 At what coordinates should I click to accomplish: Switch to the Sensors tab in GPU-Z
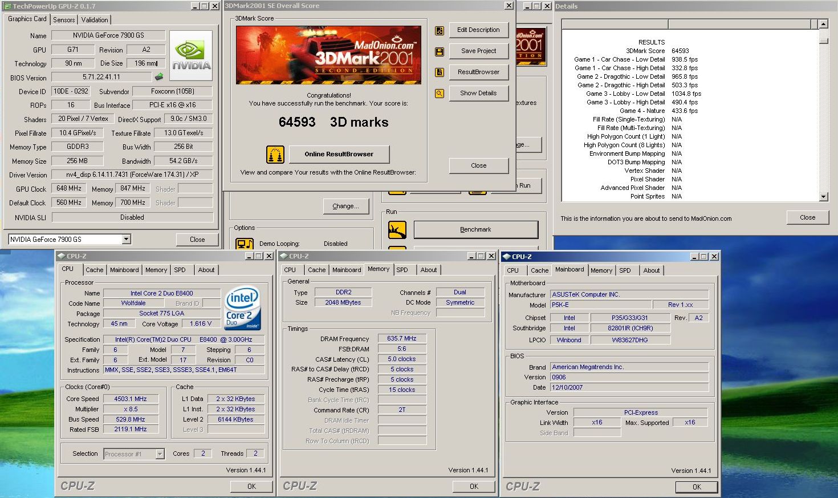click(64, 20)
